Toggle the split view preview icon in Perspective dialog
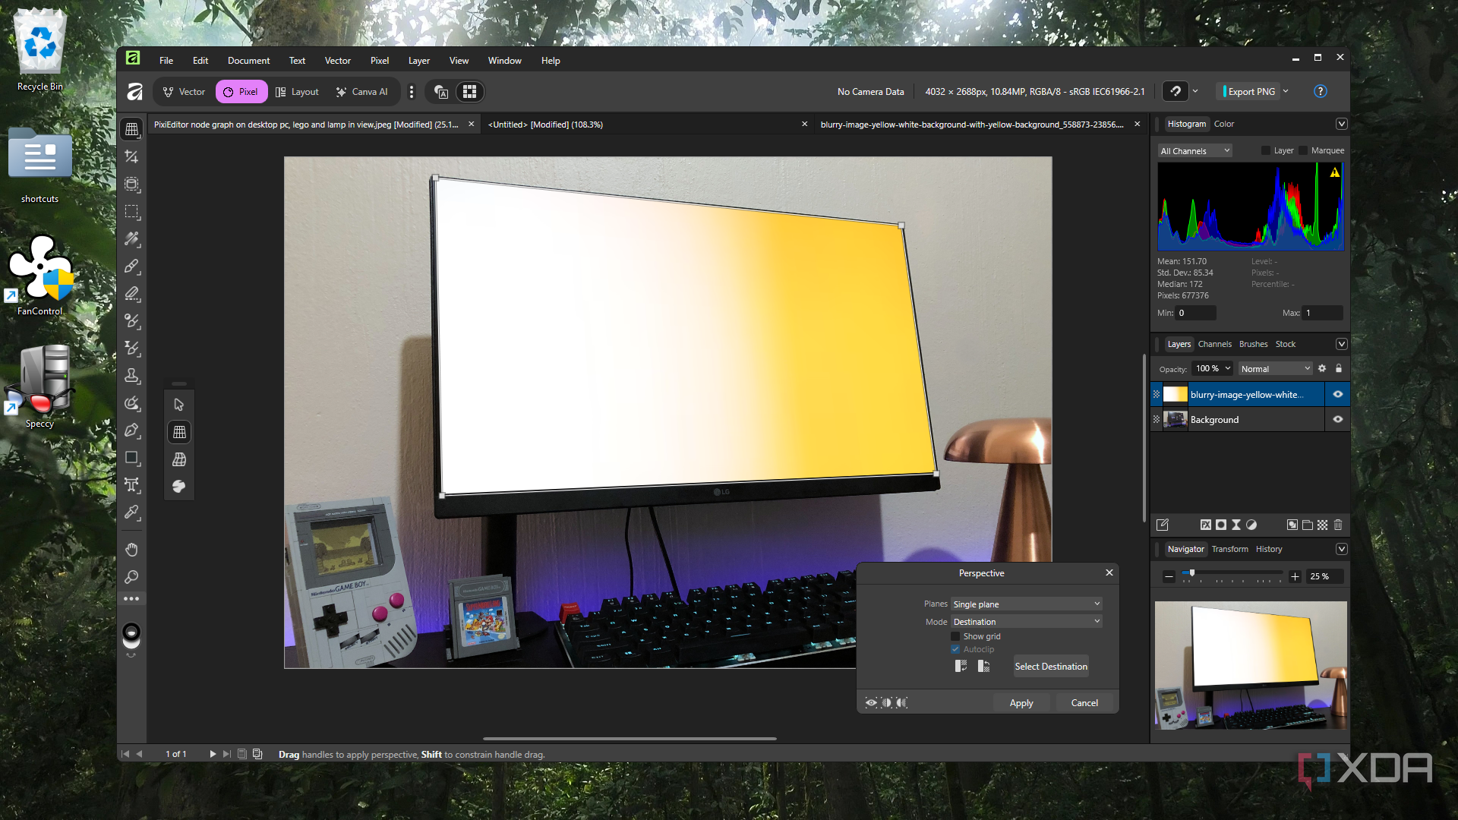 (x=886, y=703)
